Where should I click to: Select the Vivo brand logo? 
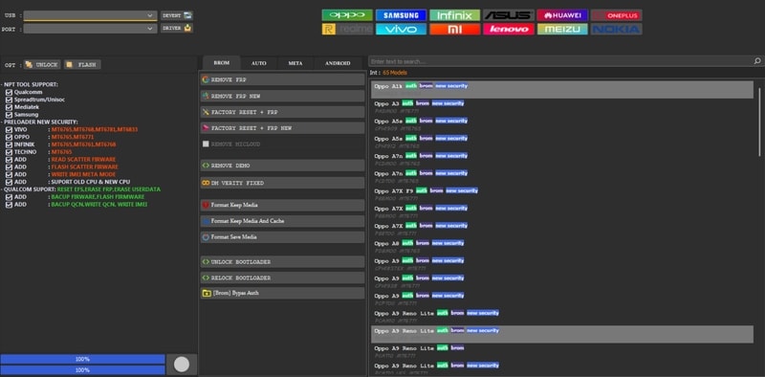(401, 30)
